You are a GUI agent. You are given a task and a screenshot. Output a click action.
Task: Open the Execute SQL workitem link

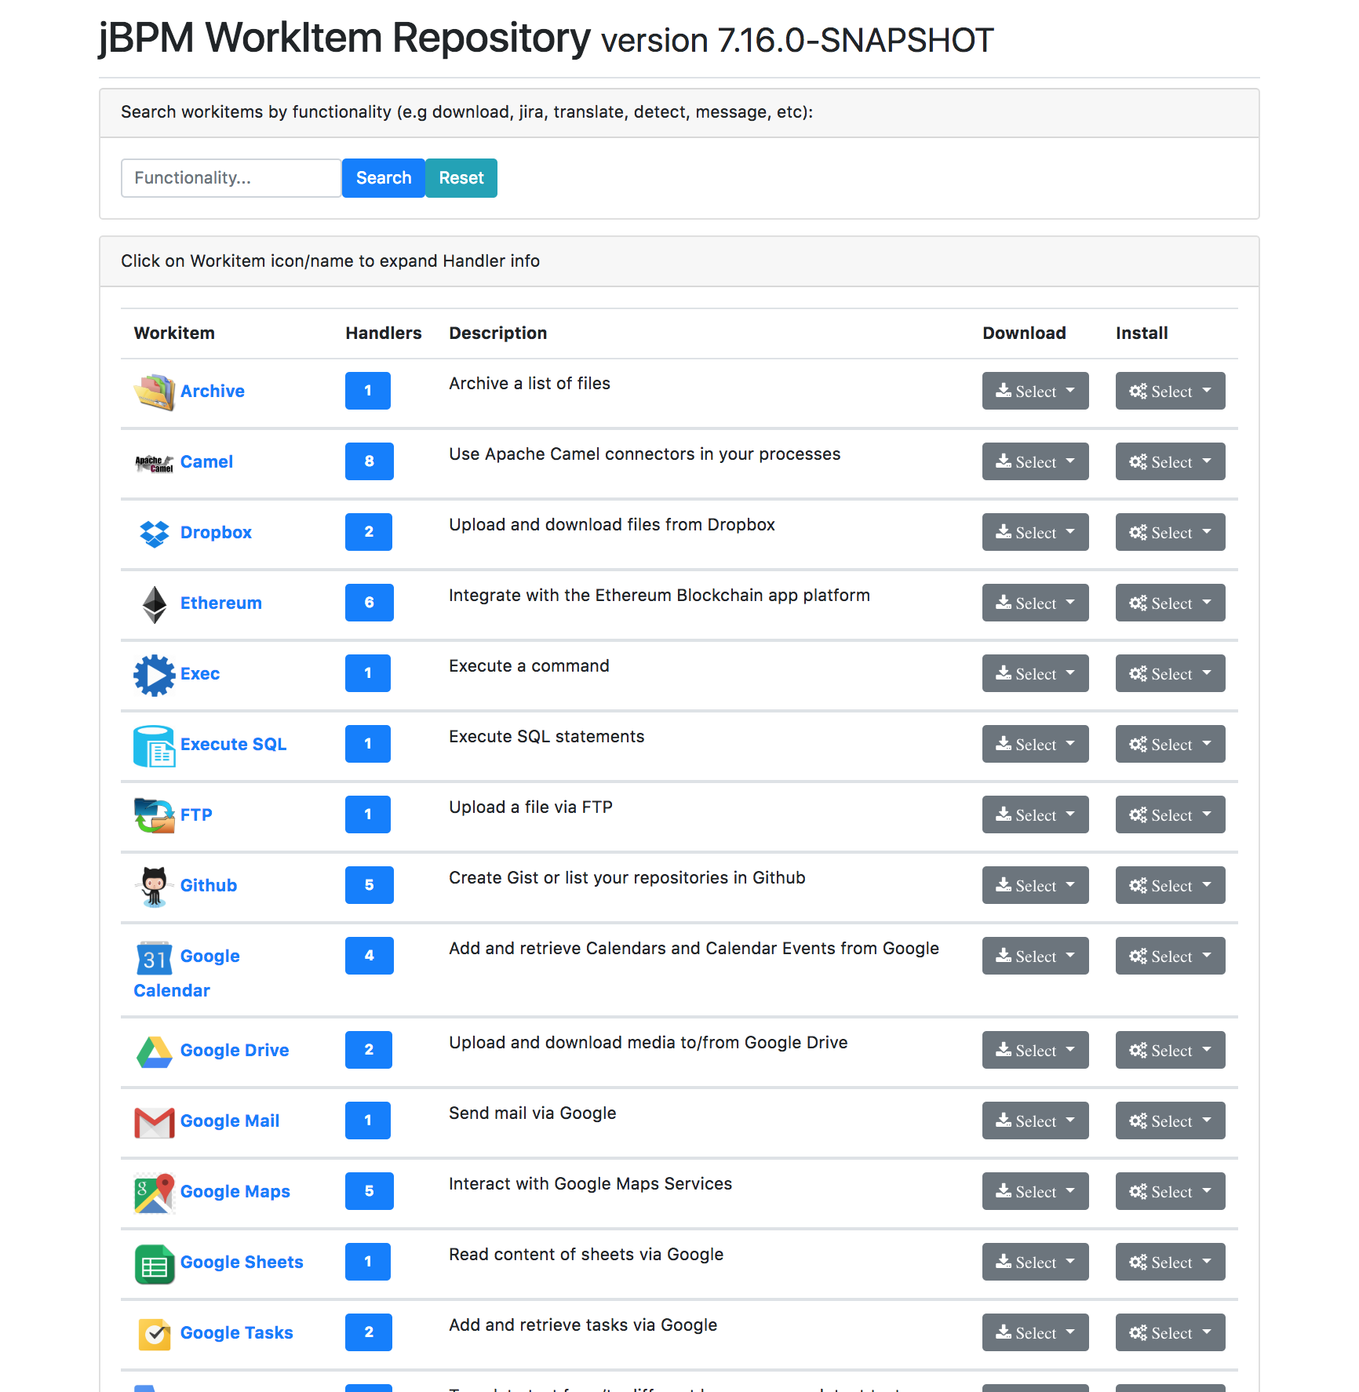point(233,744)
